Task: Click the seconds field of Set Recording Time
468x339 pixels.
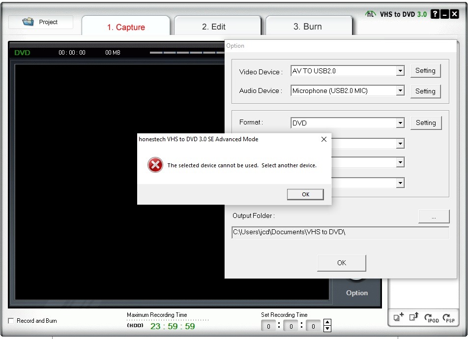Action: click(x=313, y=326)
